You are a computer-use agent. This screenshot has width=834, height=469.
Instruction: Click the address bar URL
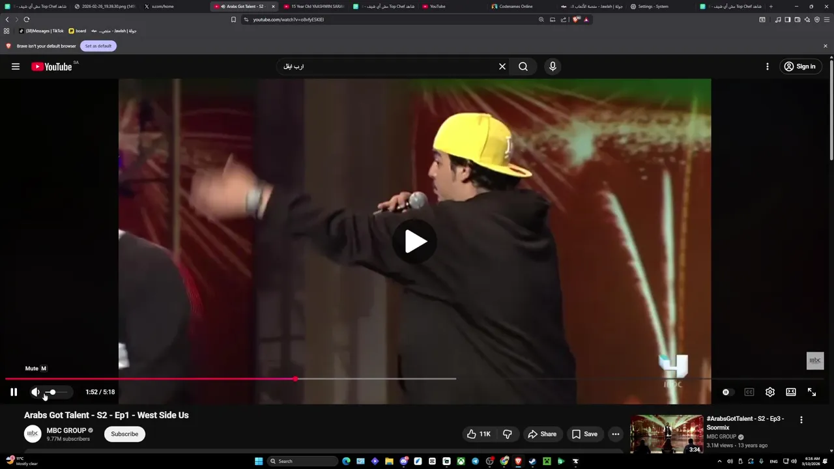(289, 20)
